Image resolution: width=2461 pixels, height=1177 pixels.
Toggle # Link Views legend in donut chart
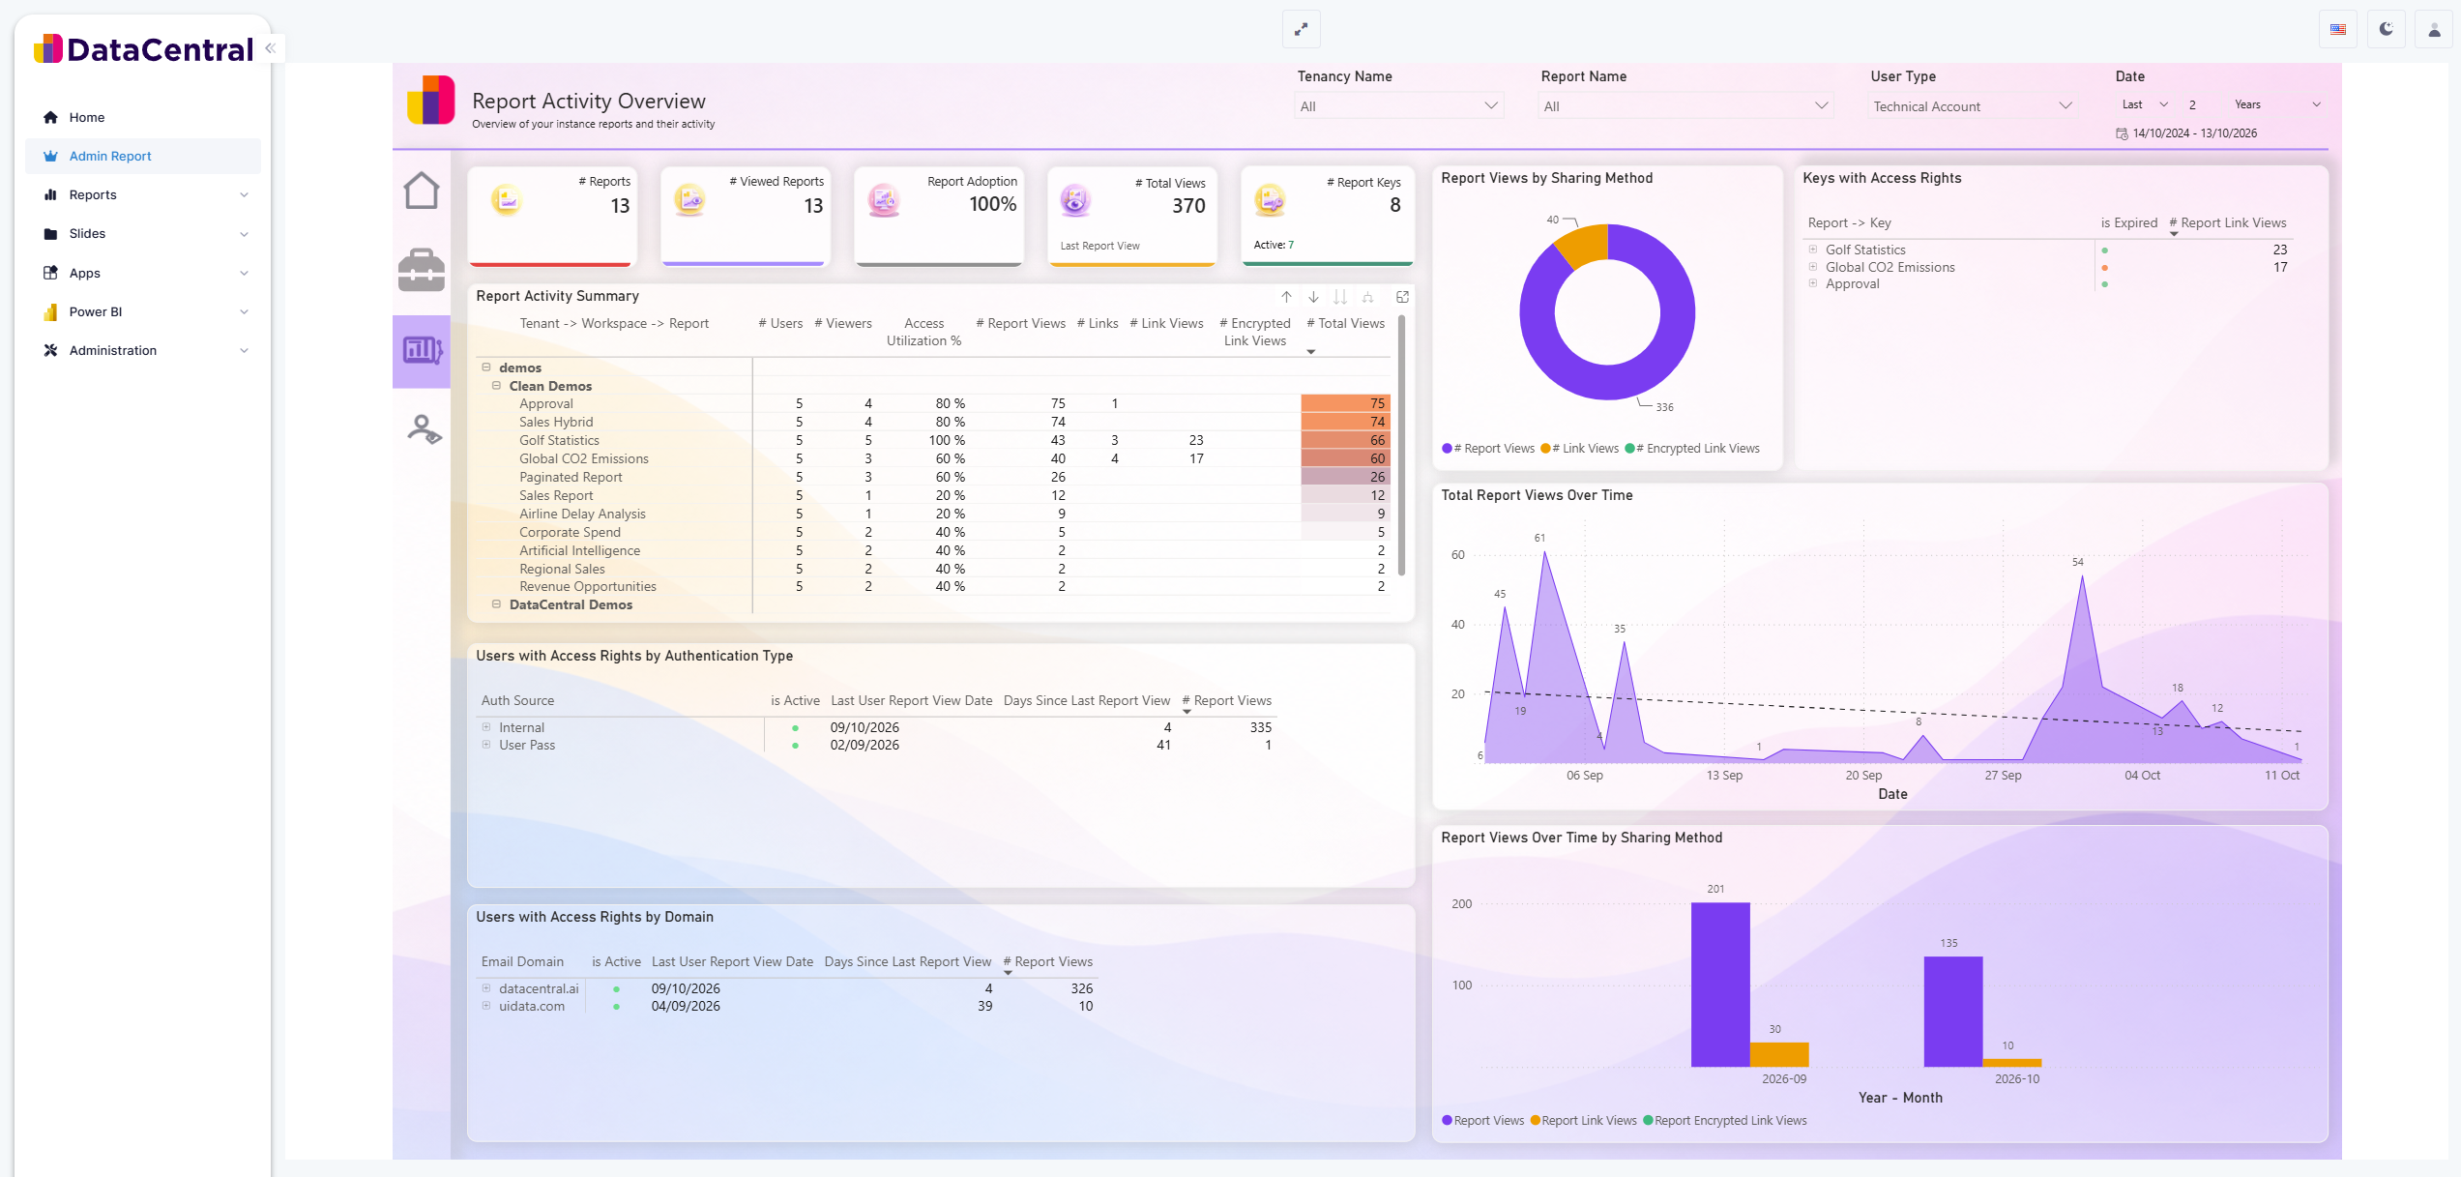tap(1579, 449)
